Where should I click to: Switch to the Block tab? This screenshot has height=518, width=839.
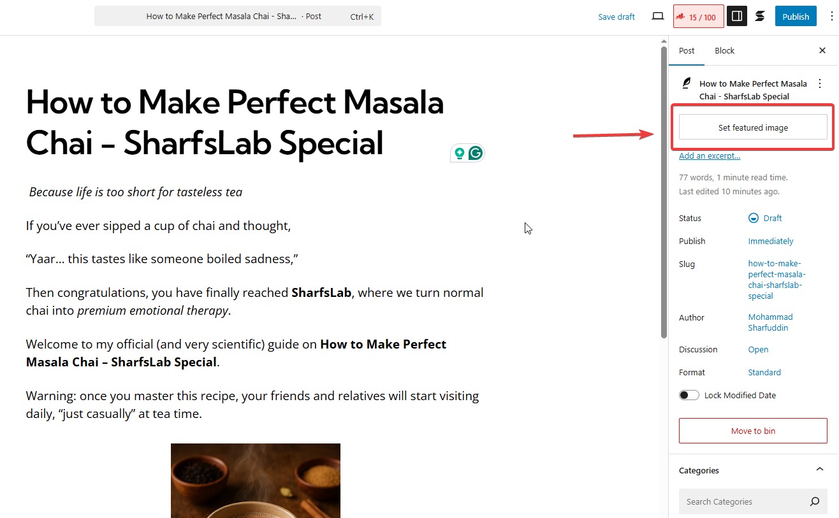[724, 50]
